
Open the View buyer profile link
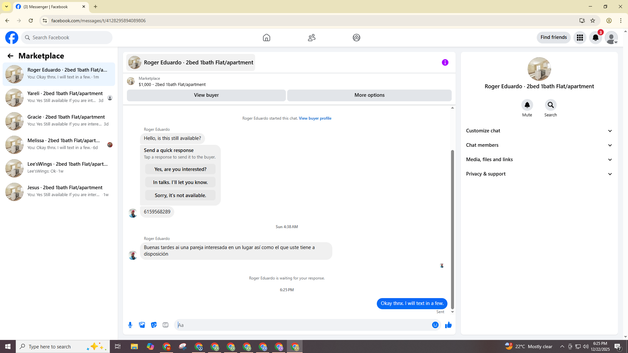[315, 118]
